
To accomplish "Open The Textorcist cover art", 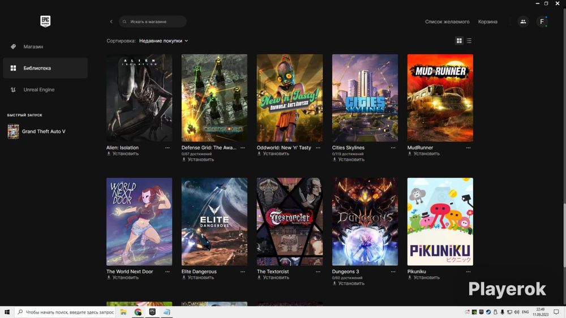I will 289,222.
